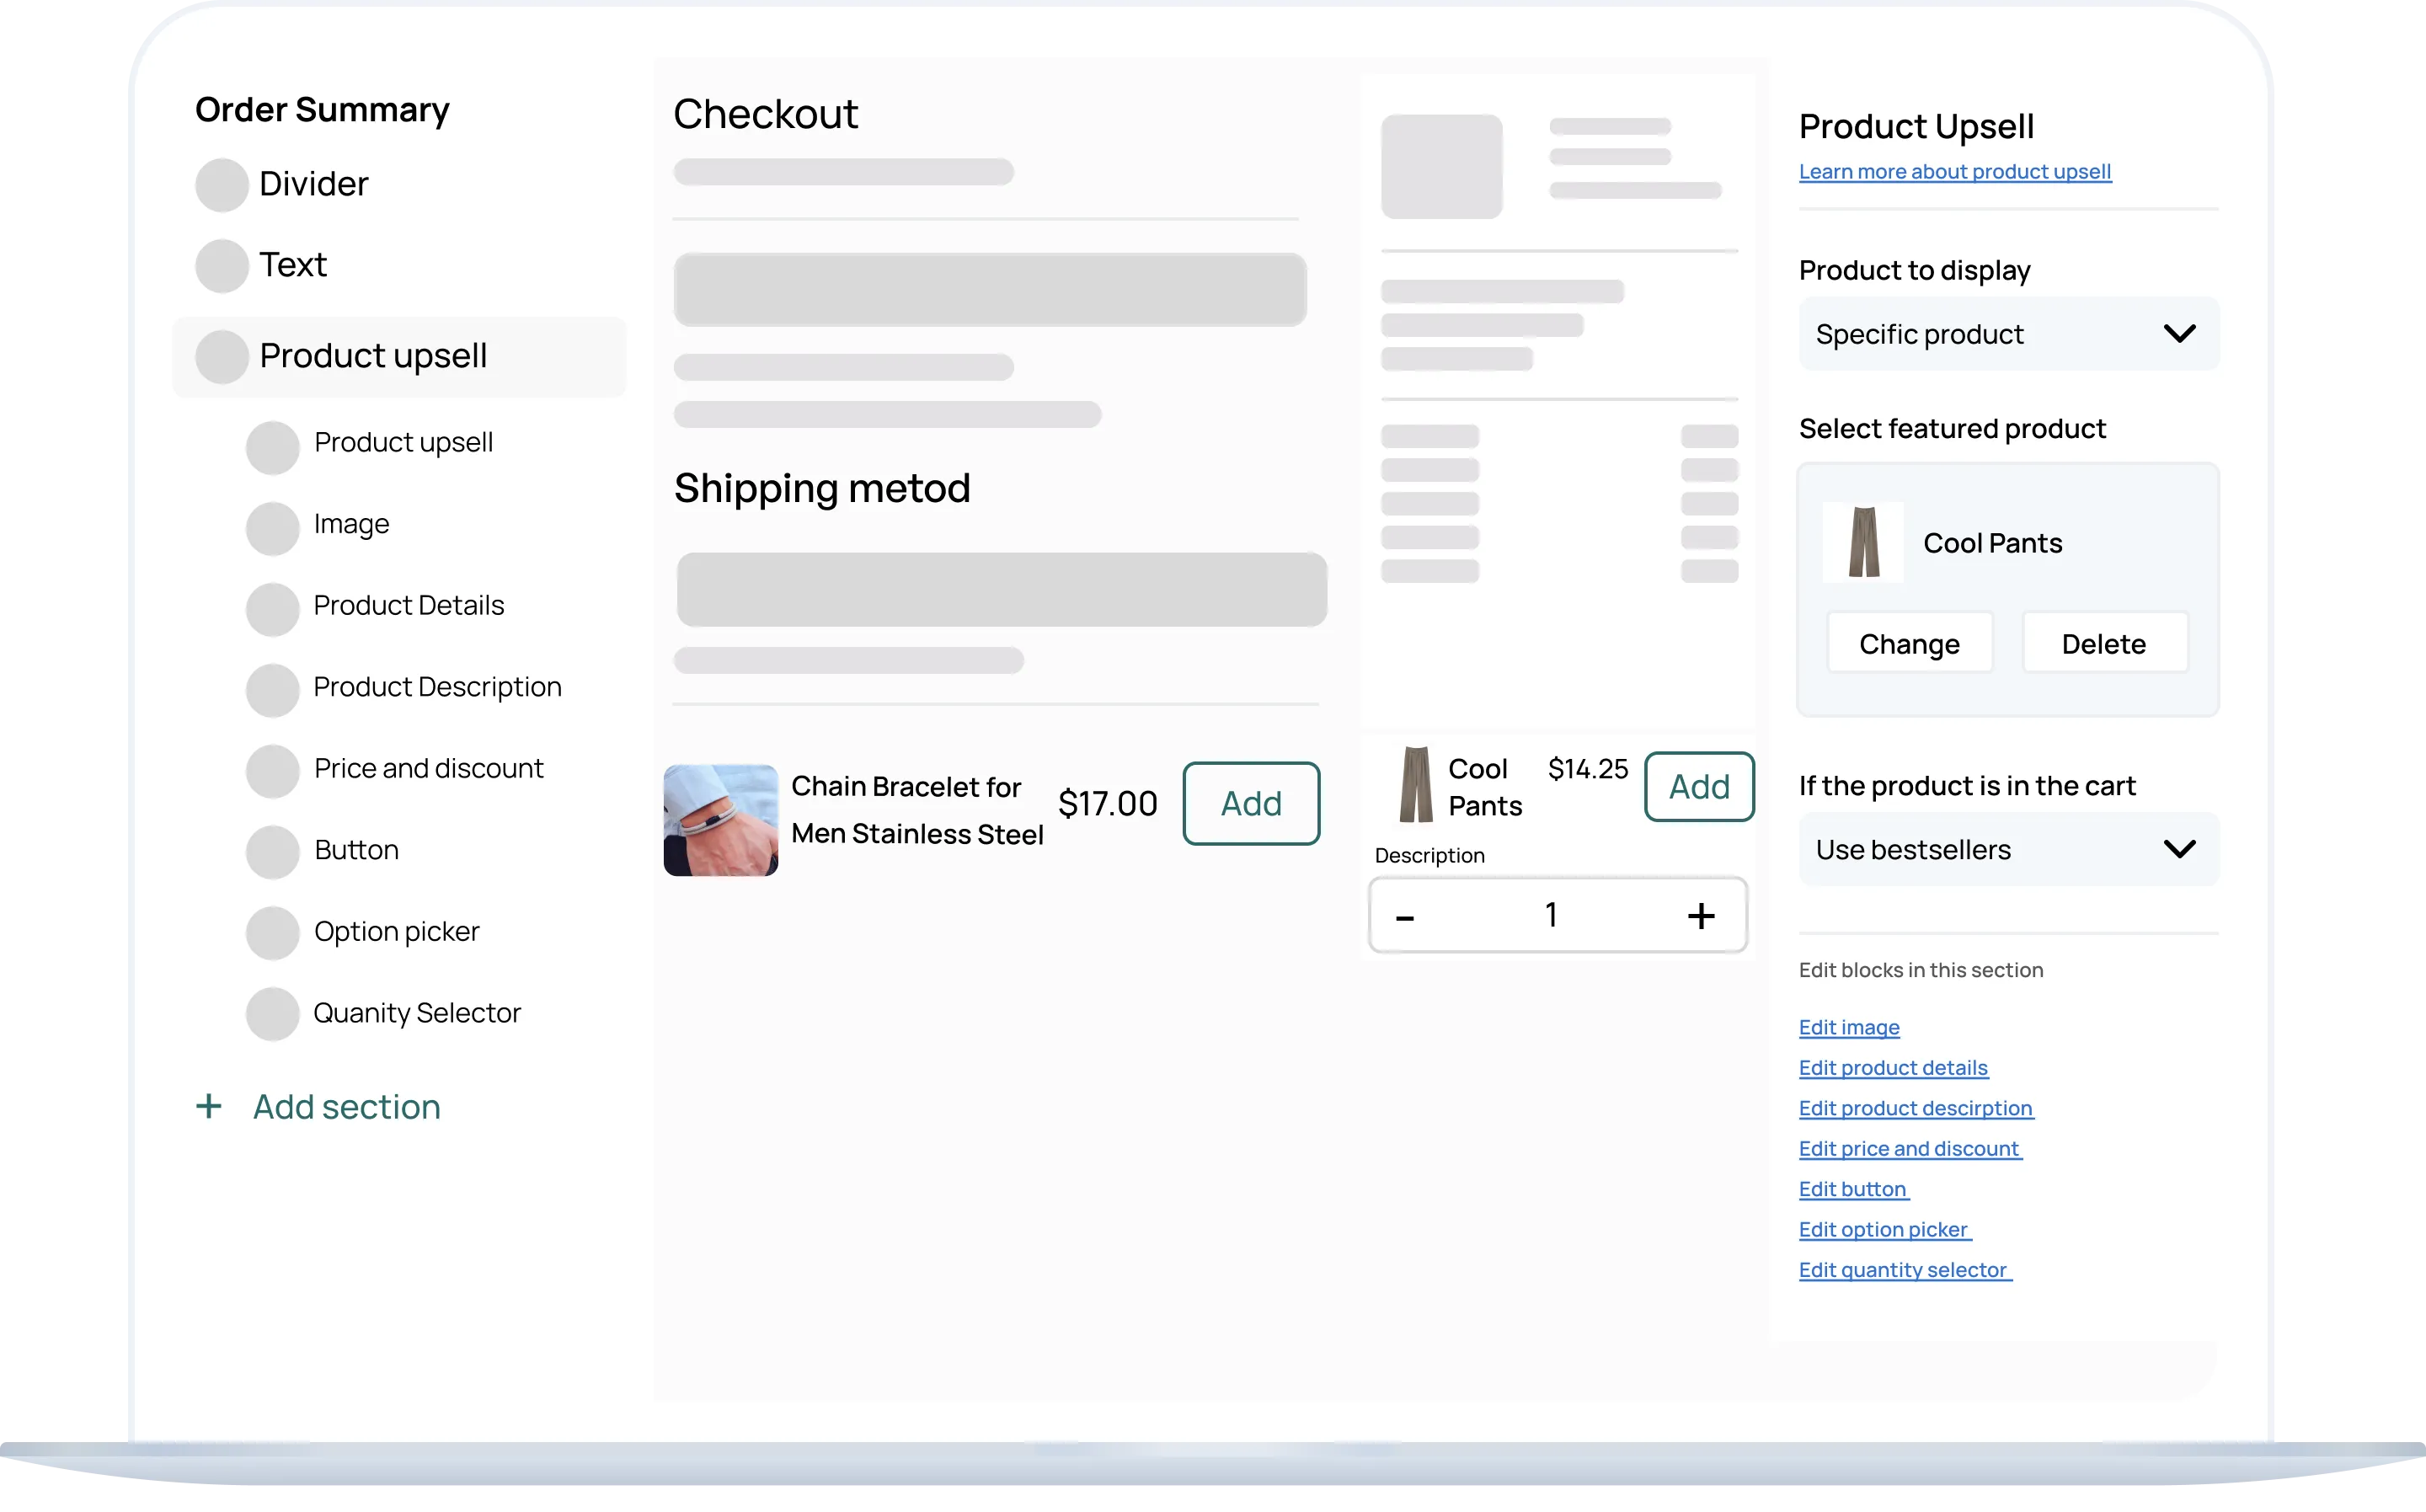The height and width of the screenshot is (1512, 2426).
Task: Click the circle icon next to Text
Action: 221,266
